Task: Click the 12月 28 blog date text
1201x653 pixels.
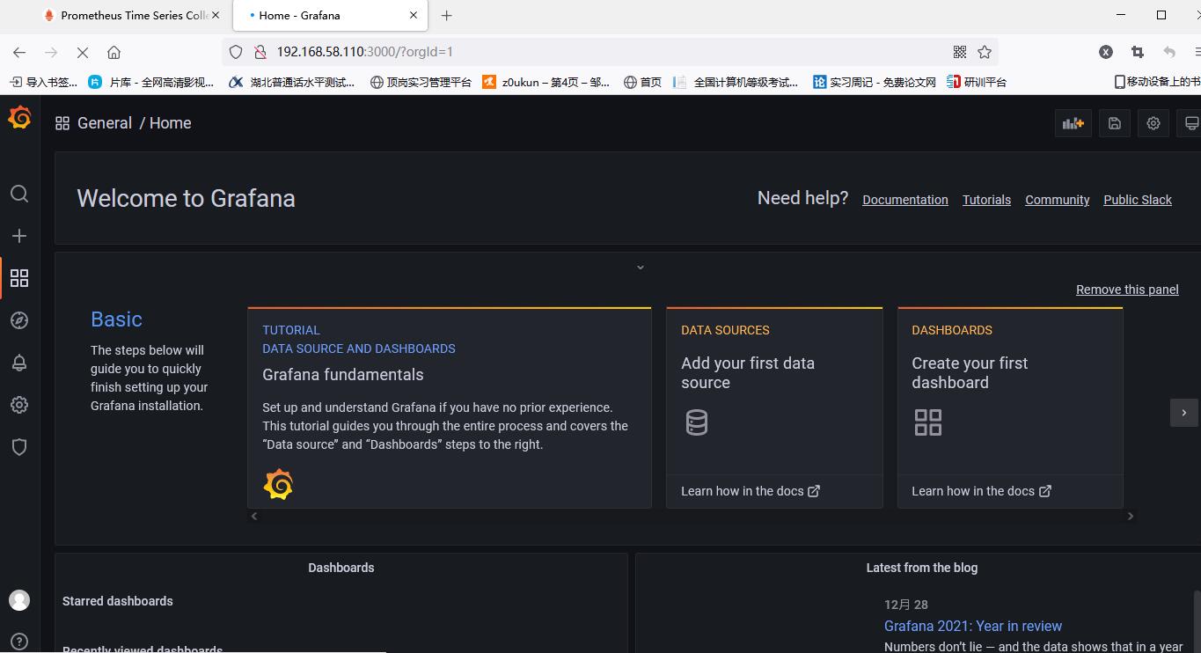Action: click(906, 605)
